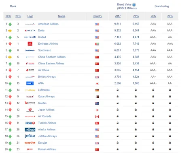Sort by Brand rating 2017 header
The height and width of the screenshot is (153, 182).
[153, 16]
